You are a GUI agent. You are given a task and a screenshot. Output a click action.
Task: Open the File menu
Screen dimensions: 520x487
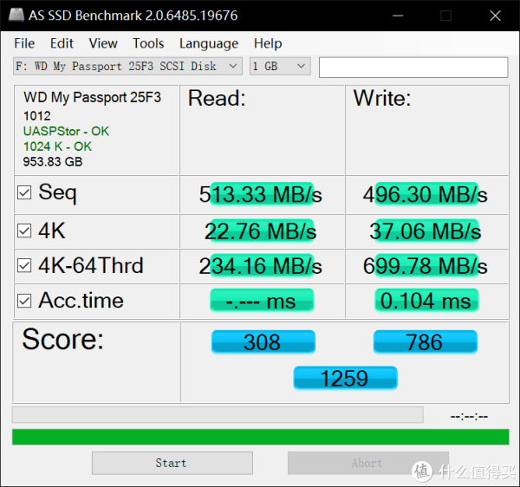[24, 43]
